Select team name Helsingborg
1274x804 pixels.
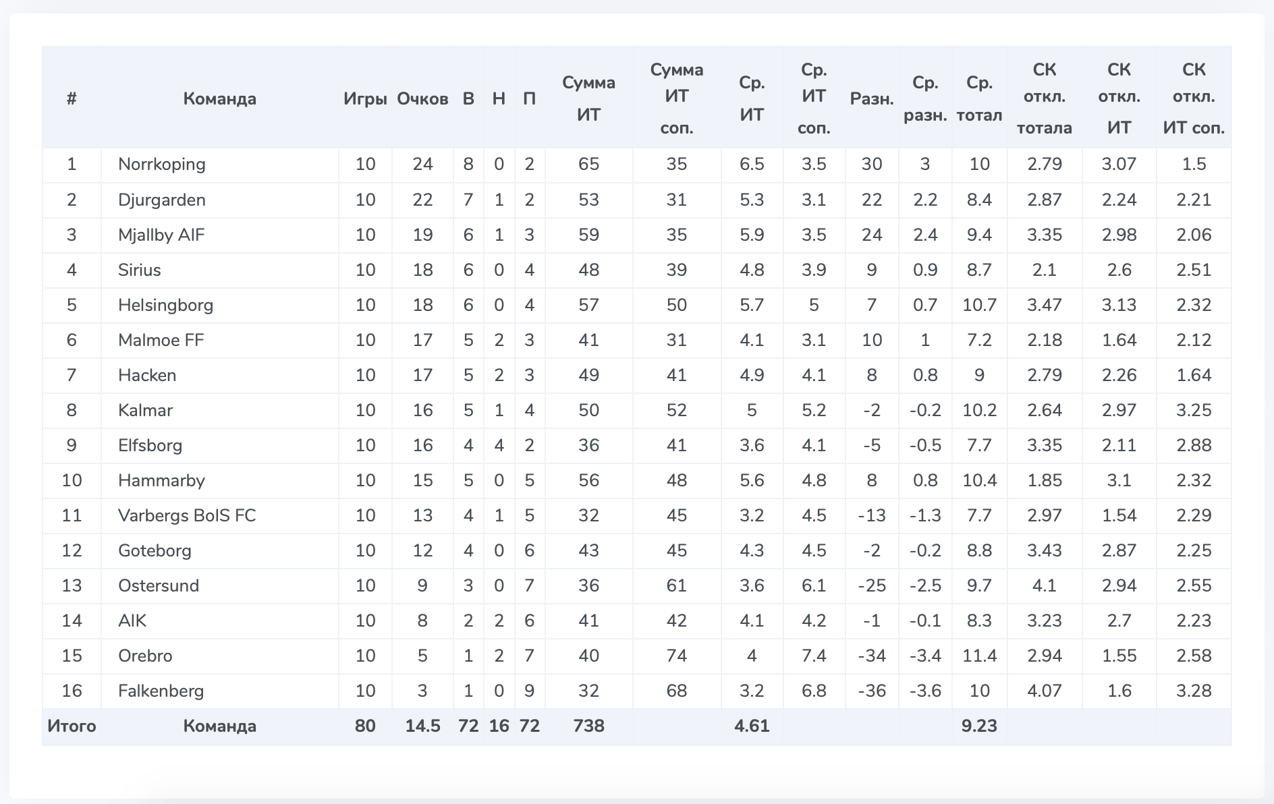(x=165, y=305)
